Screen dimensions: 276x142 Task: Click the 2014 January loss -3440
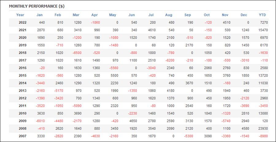pyautogui.click(x=41, y=83)
